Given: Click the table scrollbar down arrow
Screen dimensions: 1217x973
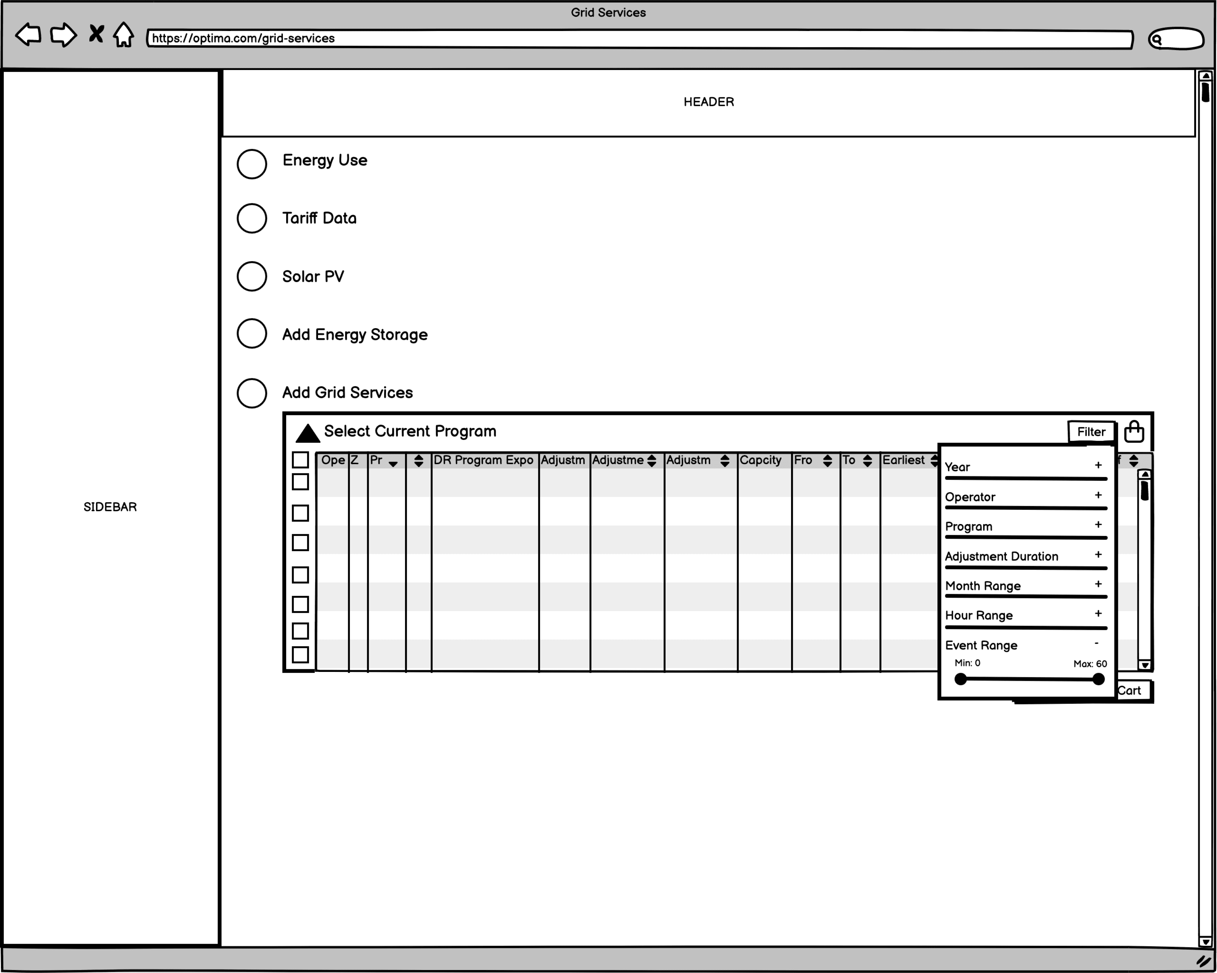Looking at the screenshot, I should (1144, 665).
